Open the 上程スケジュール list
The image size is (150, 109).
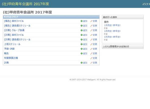coord(12,44)
